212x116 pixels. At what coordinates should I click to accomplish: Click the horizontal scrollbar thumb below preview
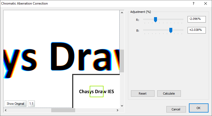click(63, 110)
